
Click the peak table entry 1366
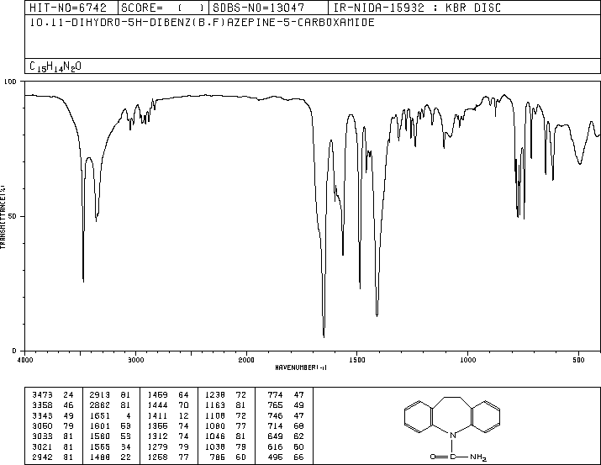pyautogui.click(x=157, y=425)
